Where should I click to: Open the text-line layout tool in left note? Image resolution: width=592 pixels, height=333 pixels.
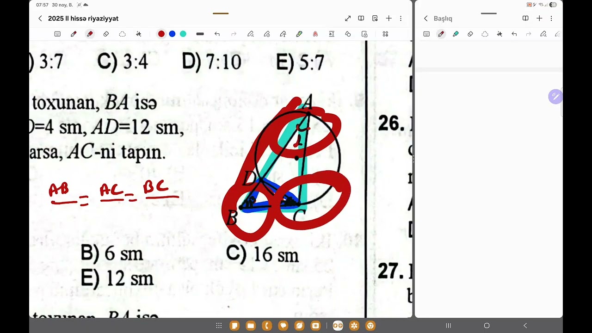click(332, 34)
